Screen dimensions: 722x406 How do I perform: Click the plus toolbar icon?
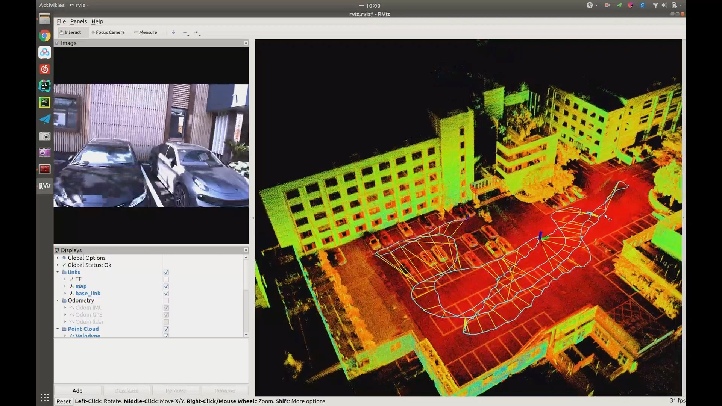point(173,32)
